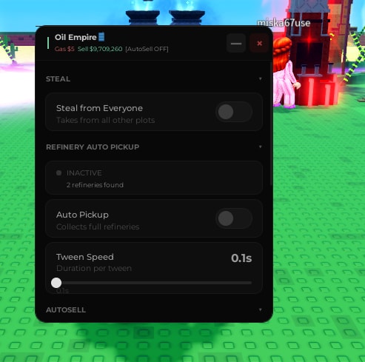Click the miska67use player nametag
The image size is (365, 362).
[284, 23]
